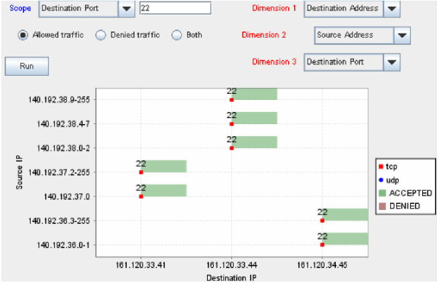This screenshot has height=283, width=437.
Task: Click the green accepted bar at 140.192.37.2-255
Action: coord(165,166)
